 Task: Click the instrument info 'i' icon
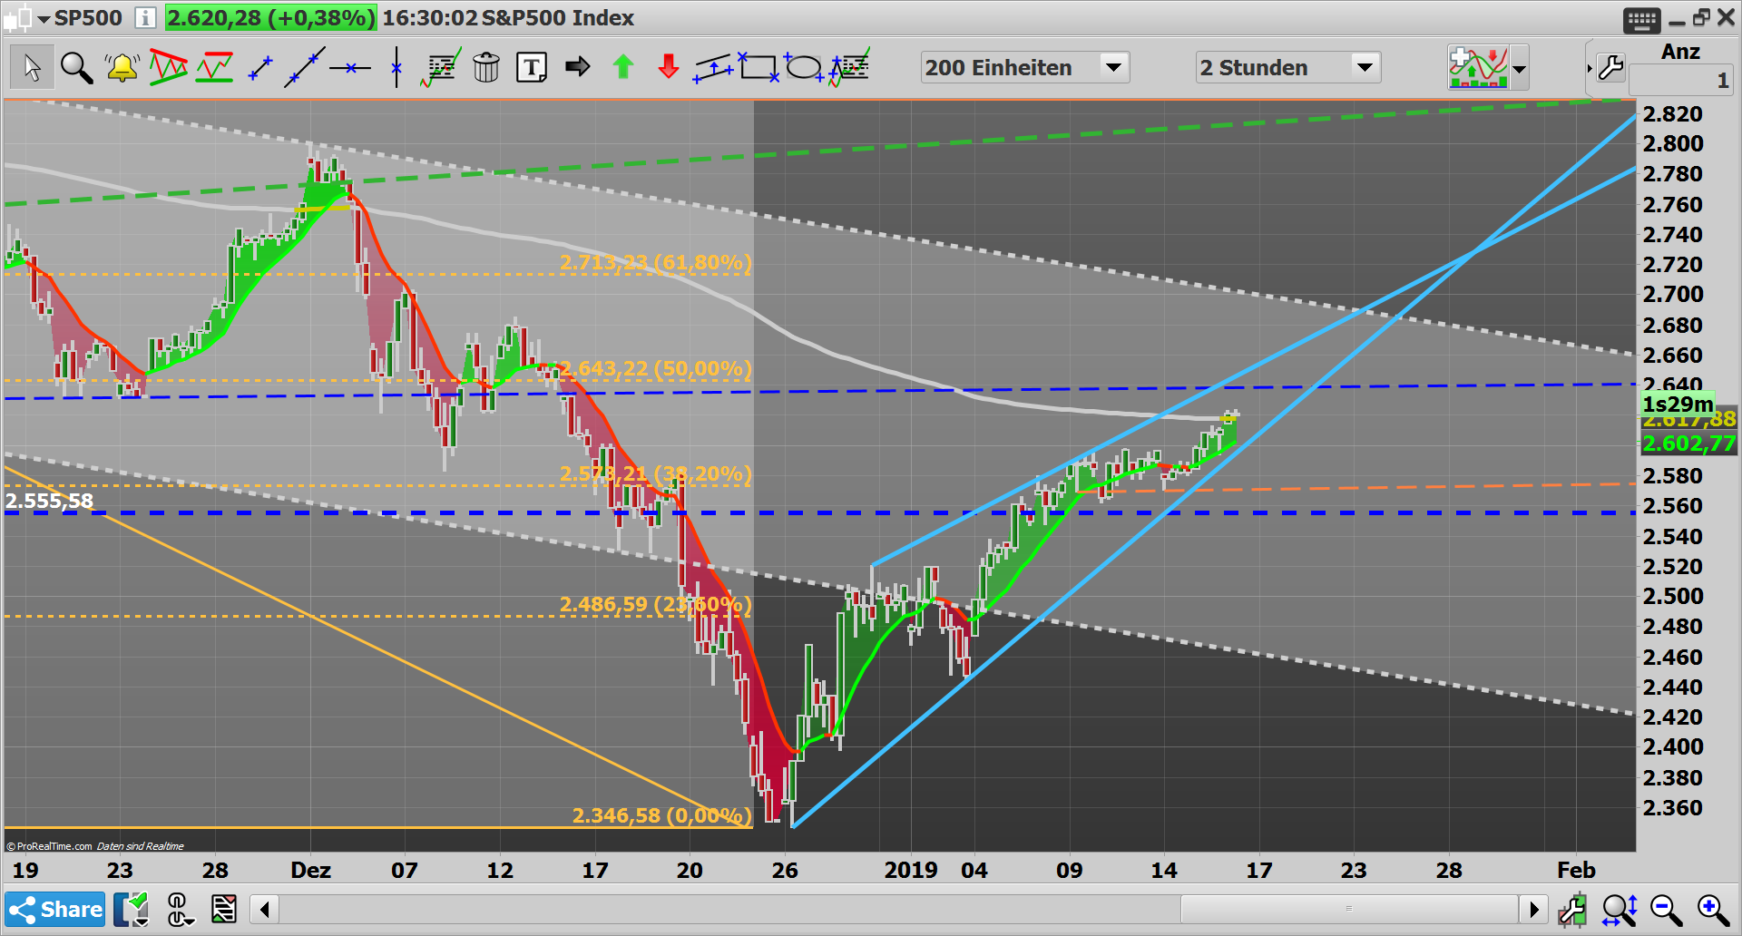pos(145,17)
